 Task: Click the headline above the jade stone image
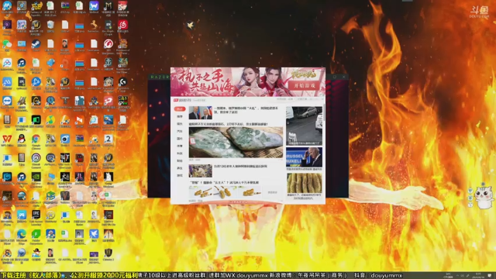pyautogui.click(x=228, y=124)
